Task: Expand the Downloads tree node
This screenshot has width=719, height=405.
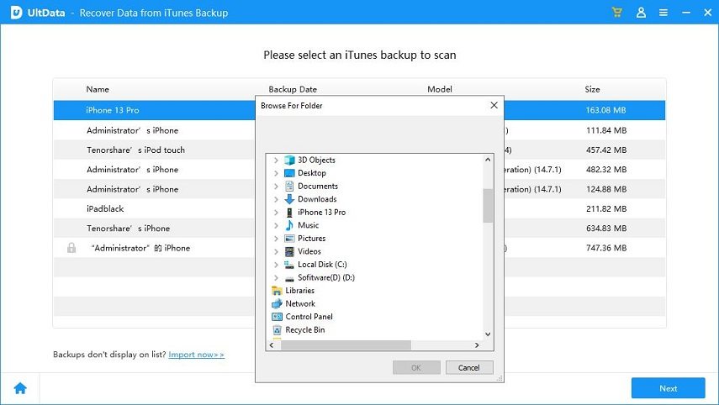Action: pos(276,199)
